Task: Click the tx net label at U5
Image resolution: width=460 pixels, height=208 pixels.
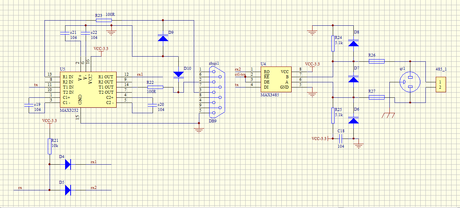Action: click(36, 85)
